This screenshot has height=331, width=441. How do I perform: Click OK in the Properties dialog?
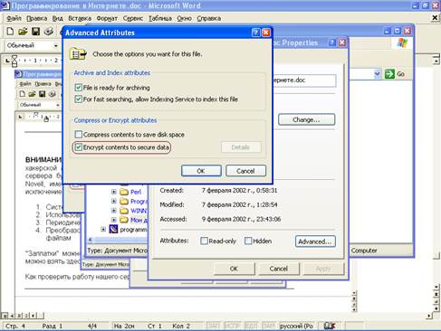[235, 269]
